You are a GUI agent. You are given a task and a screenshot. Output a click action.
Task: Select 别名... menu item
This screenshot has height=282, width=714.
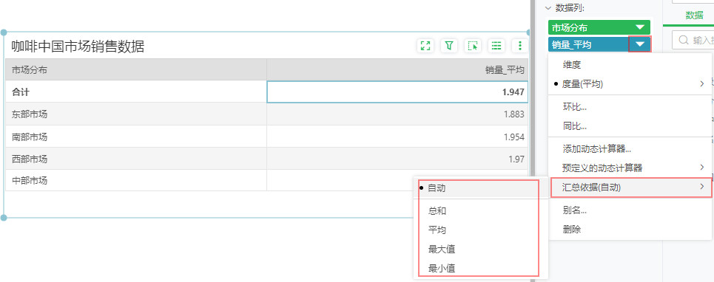click(x=630, y=210)
